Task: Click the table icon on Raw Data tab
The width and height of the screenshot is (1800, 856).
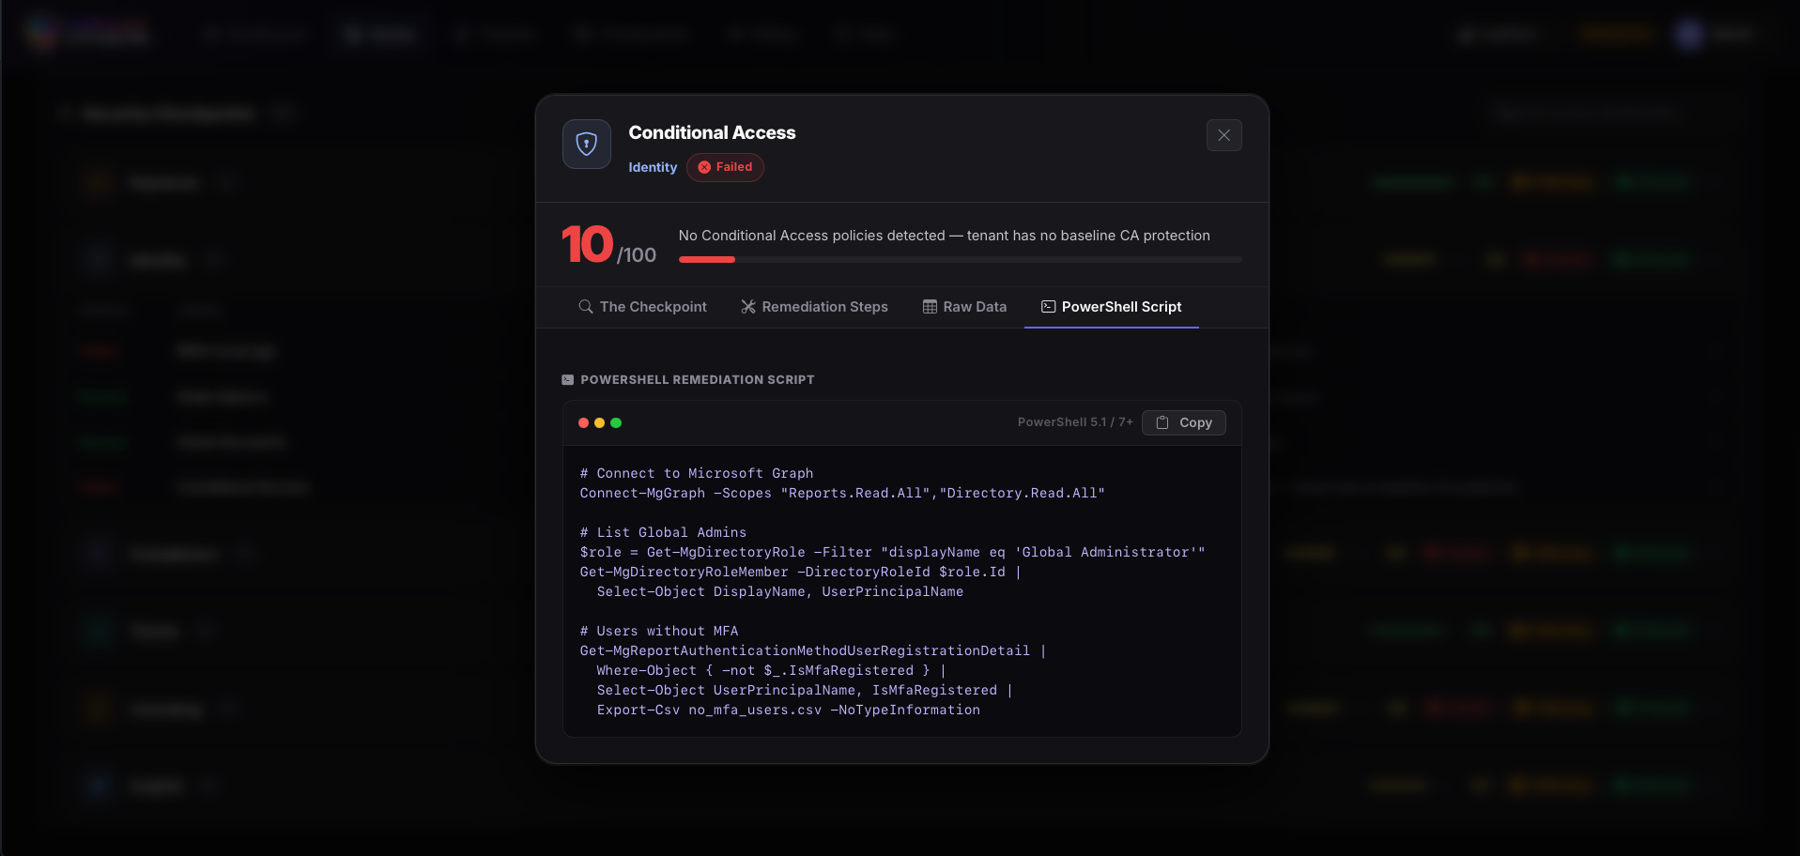Action: [x=930, y=307]
